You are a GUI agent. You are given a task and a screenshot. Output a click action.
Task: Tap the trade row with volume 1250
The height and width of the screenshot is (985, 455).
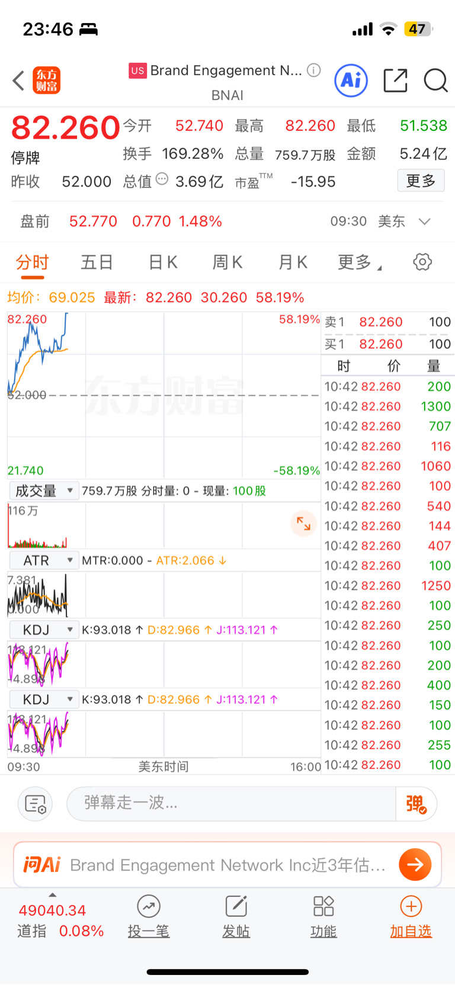[387, 586]
